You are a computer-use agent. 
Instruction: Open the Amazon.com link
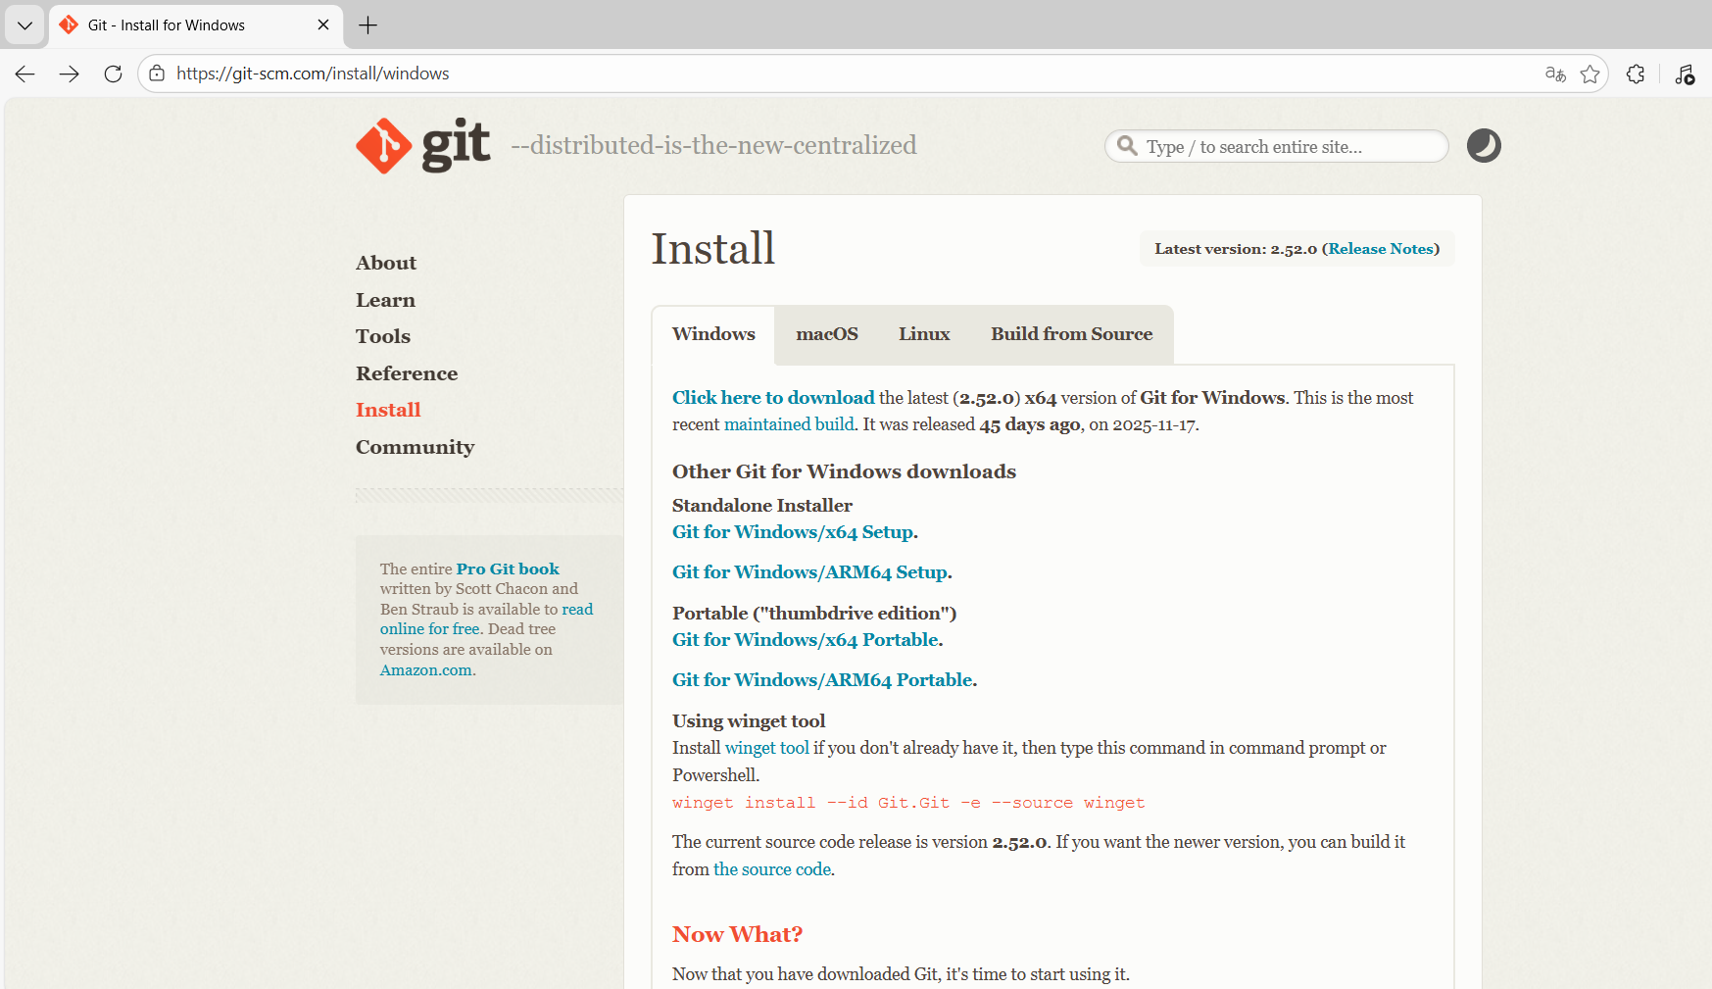pos(426,670)
